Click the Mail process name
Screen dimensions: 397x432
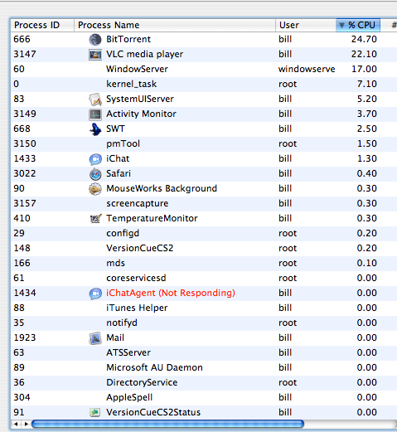(115, 337)
